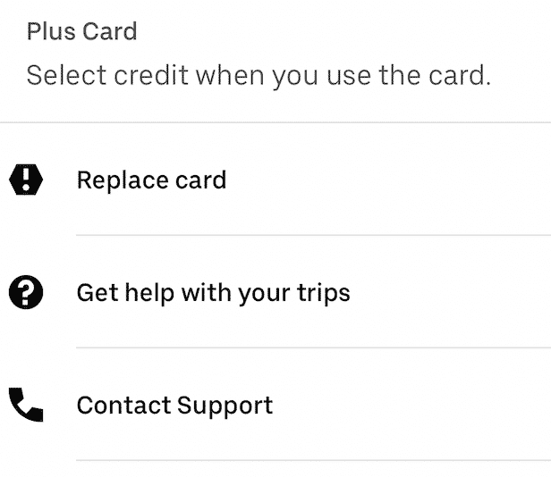Click the 'Get help with your trips' label
The height and width of the screenshot is (477, 551).
213,293
